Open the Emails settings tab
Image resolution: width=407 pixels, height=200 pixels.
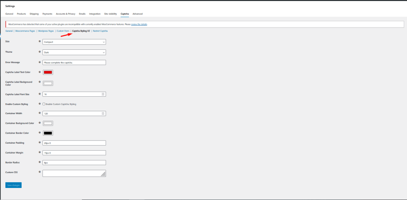pyautogui.click(x=82, y=14)
